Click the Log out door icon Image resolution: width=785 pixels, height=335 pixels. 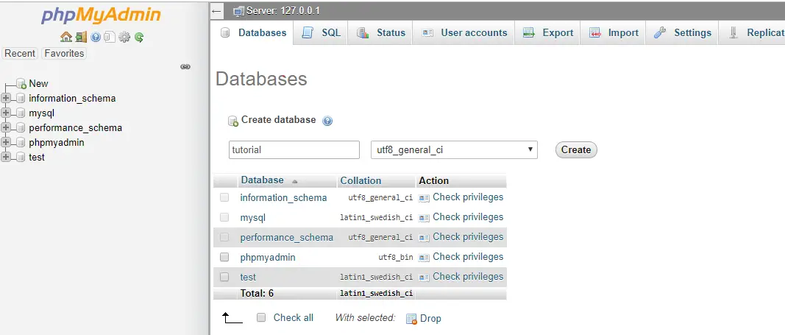click(x=81, y=37)
